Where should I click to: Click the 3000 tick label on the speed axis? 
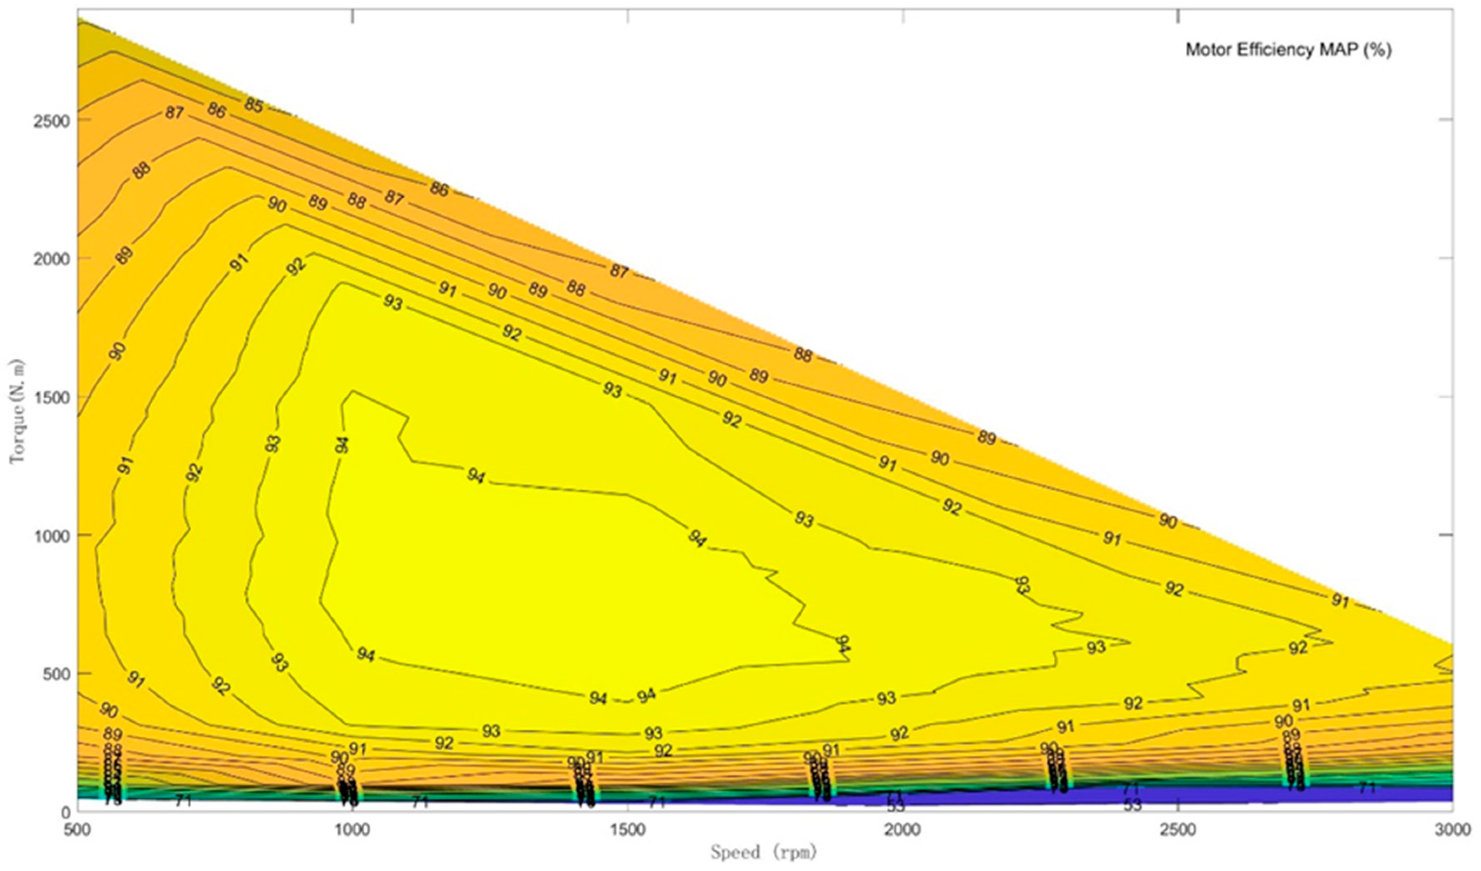[x=1453, y=829]
